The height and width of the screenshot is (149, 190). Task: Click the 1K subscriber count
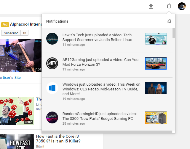pos(25,33)
